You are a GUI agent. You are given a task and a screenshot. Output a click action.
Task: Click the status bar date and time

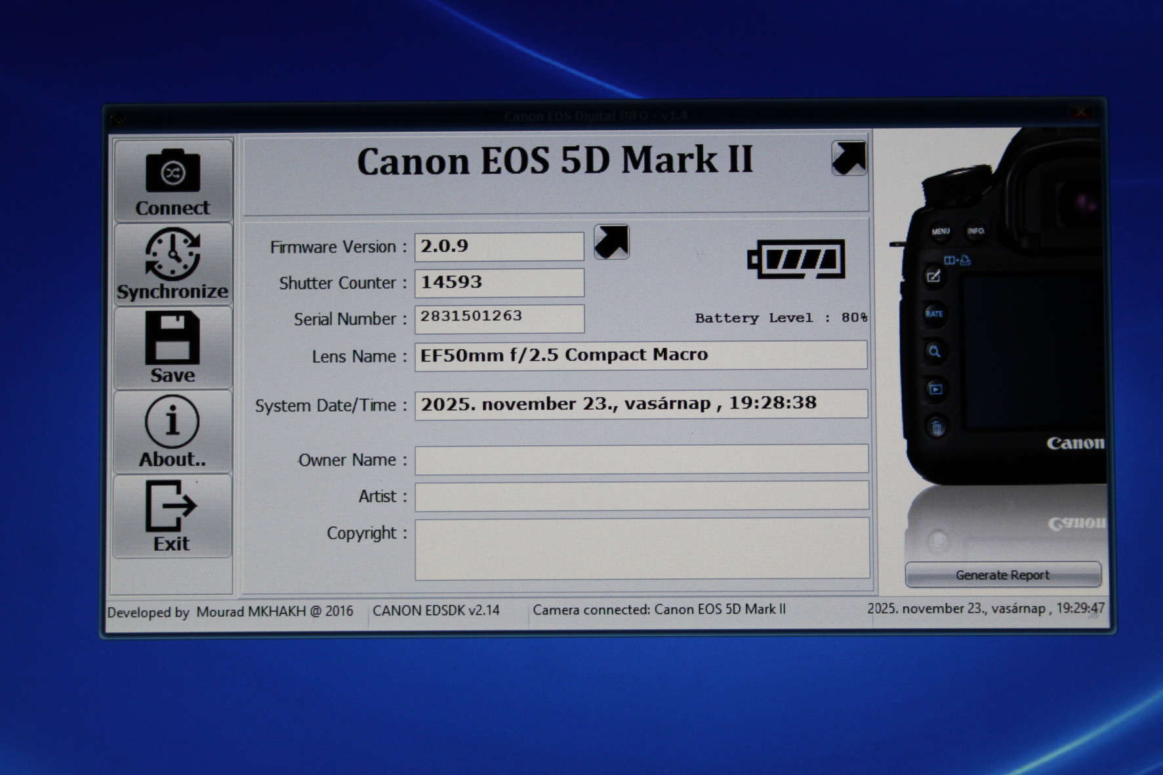[x=986, y=608]
